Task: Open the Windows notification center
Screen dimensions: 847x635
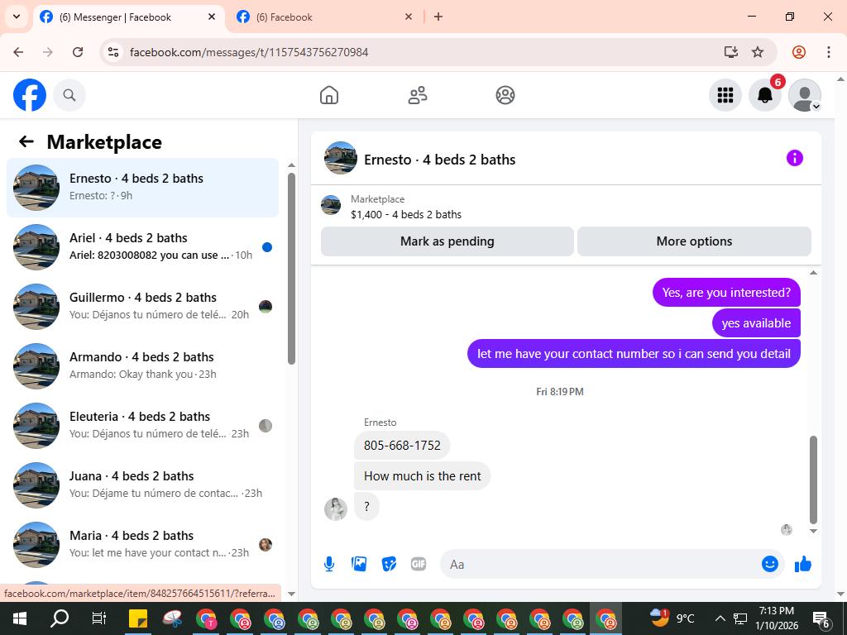Action: tap(821, 618)
